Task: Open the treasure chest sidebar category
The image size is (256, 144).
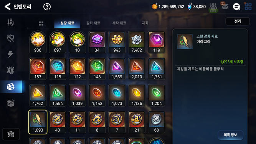Action: (x=11, y=103)
